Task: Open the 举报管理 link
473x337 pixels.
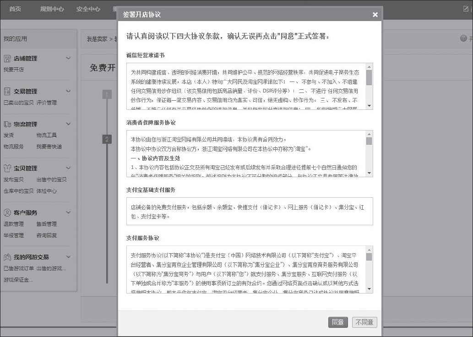Action: point(14,235)
